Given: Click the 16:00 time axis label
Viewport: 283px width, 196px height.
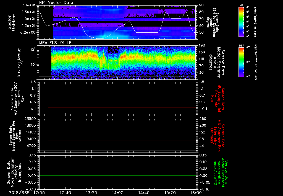Looking at the screenshot, I should (x=196, y=193).
